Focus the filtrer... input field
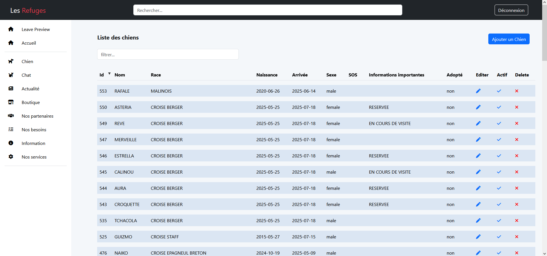Viewport: 547px width, 256px height. 168,55
